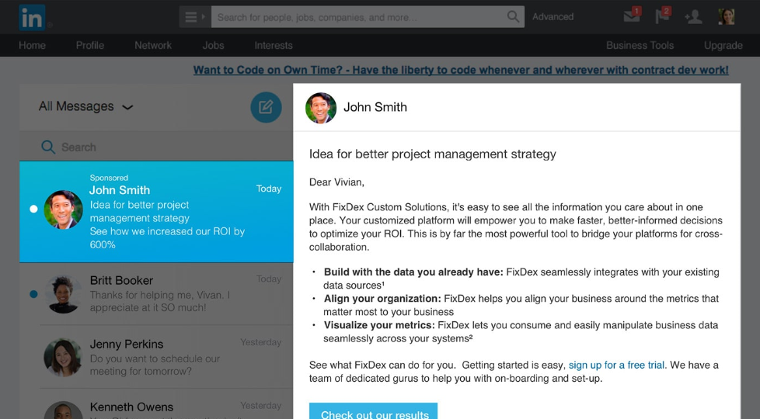Focus the top people search field
Image resolution: width=760 pixels, height=419 pixels.
click(x=368, y=17)
